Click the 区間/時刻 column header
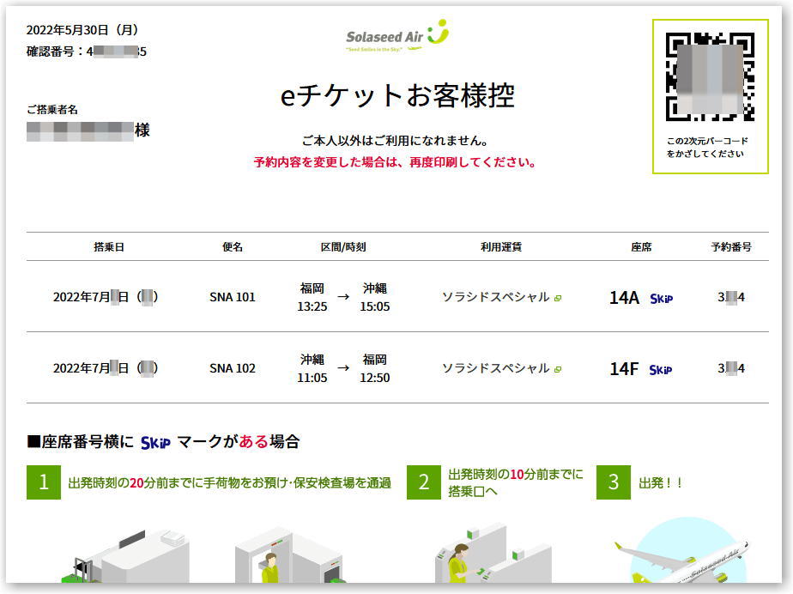Screen dimensions: 793x594 [343, 247]
